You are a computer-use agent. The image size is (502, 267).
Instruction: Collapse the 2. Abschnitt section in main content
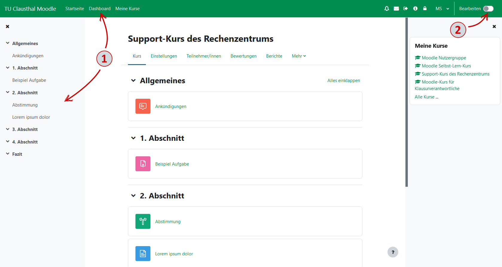(133, 196)
